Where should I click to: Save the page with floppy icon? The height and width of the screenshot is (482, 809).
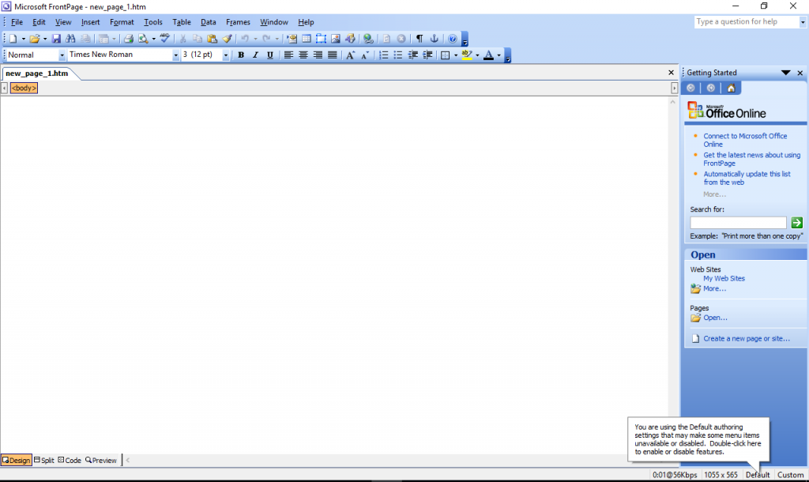point(56,39)
